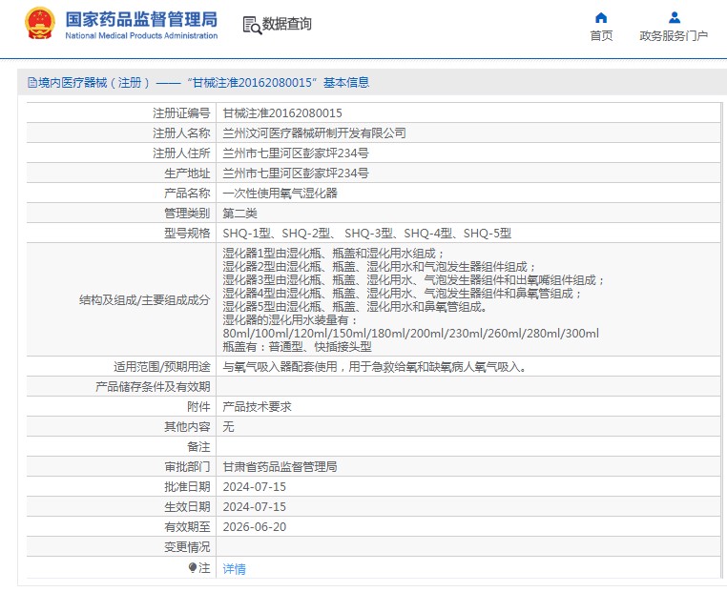Click 数据查询 heading text
The height and width of the screenshot is (592, 727).
tap(287, 24)
